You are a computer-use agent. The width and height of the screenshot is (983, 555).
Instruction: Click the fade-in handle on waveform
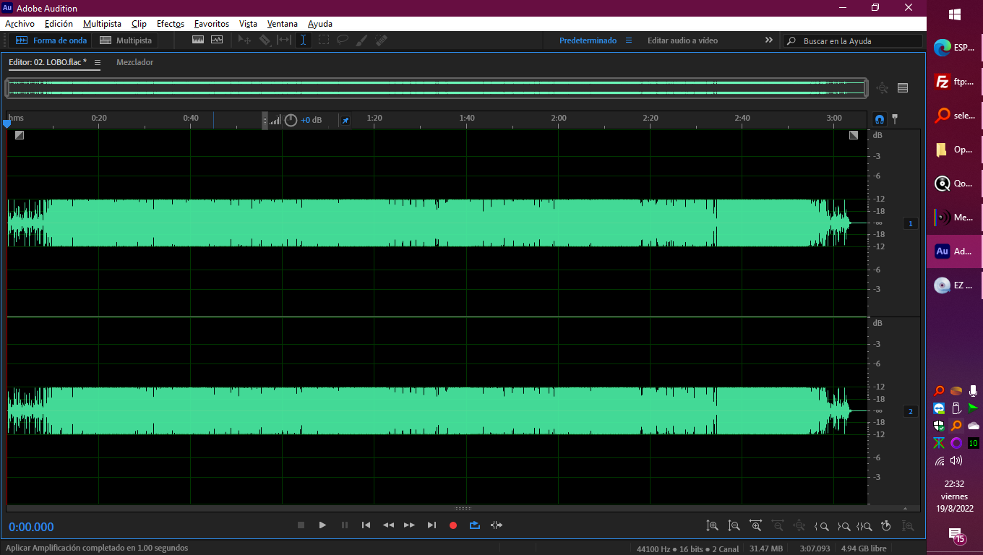20,135
